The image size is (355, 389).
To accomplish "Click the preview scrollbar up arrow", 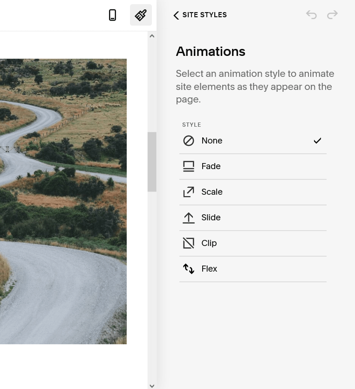I will pos(152,36).
